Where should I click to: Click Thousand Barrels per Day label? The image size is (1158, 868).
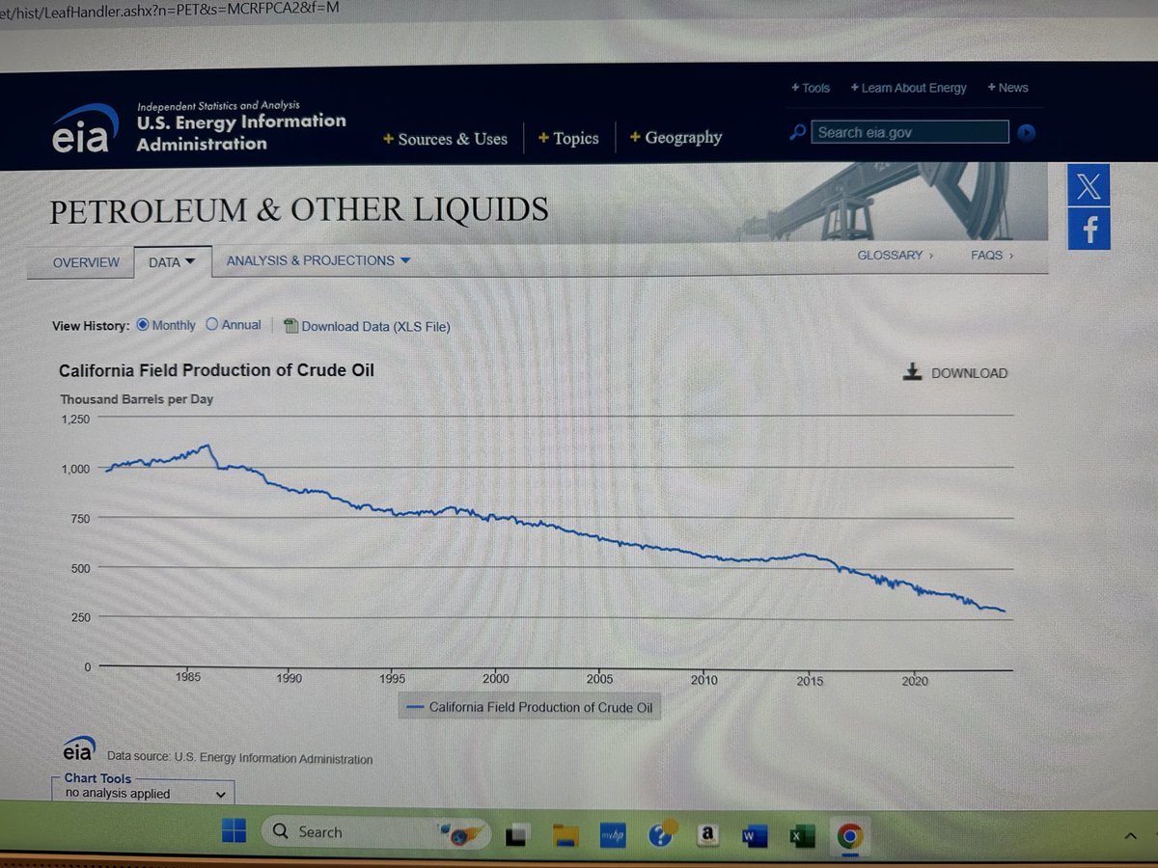click(x=137, y=399)
